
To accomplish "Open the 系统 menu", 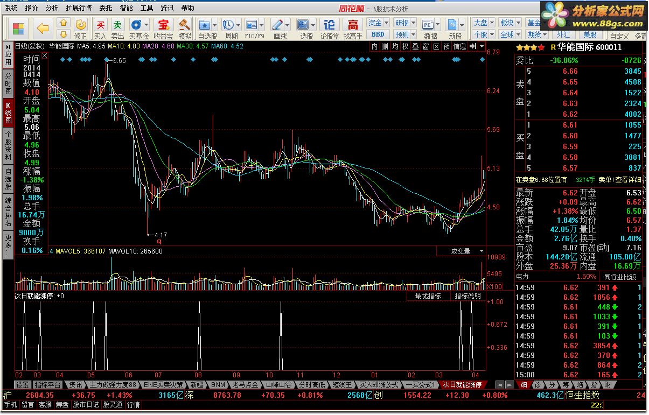I will coord(11,8).
